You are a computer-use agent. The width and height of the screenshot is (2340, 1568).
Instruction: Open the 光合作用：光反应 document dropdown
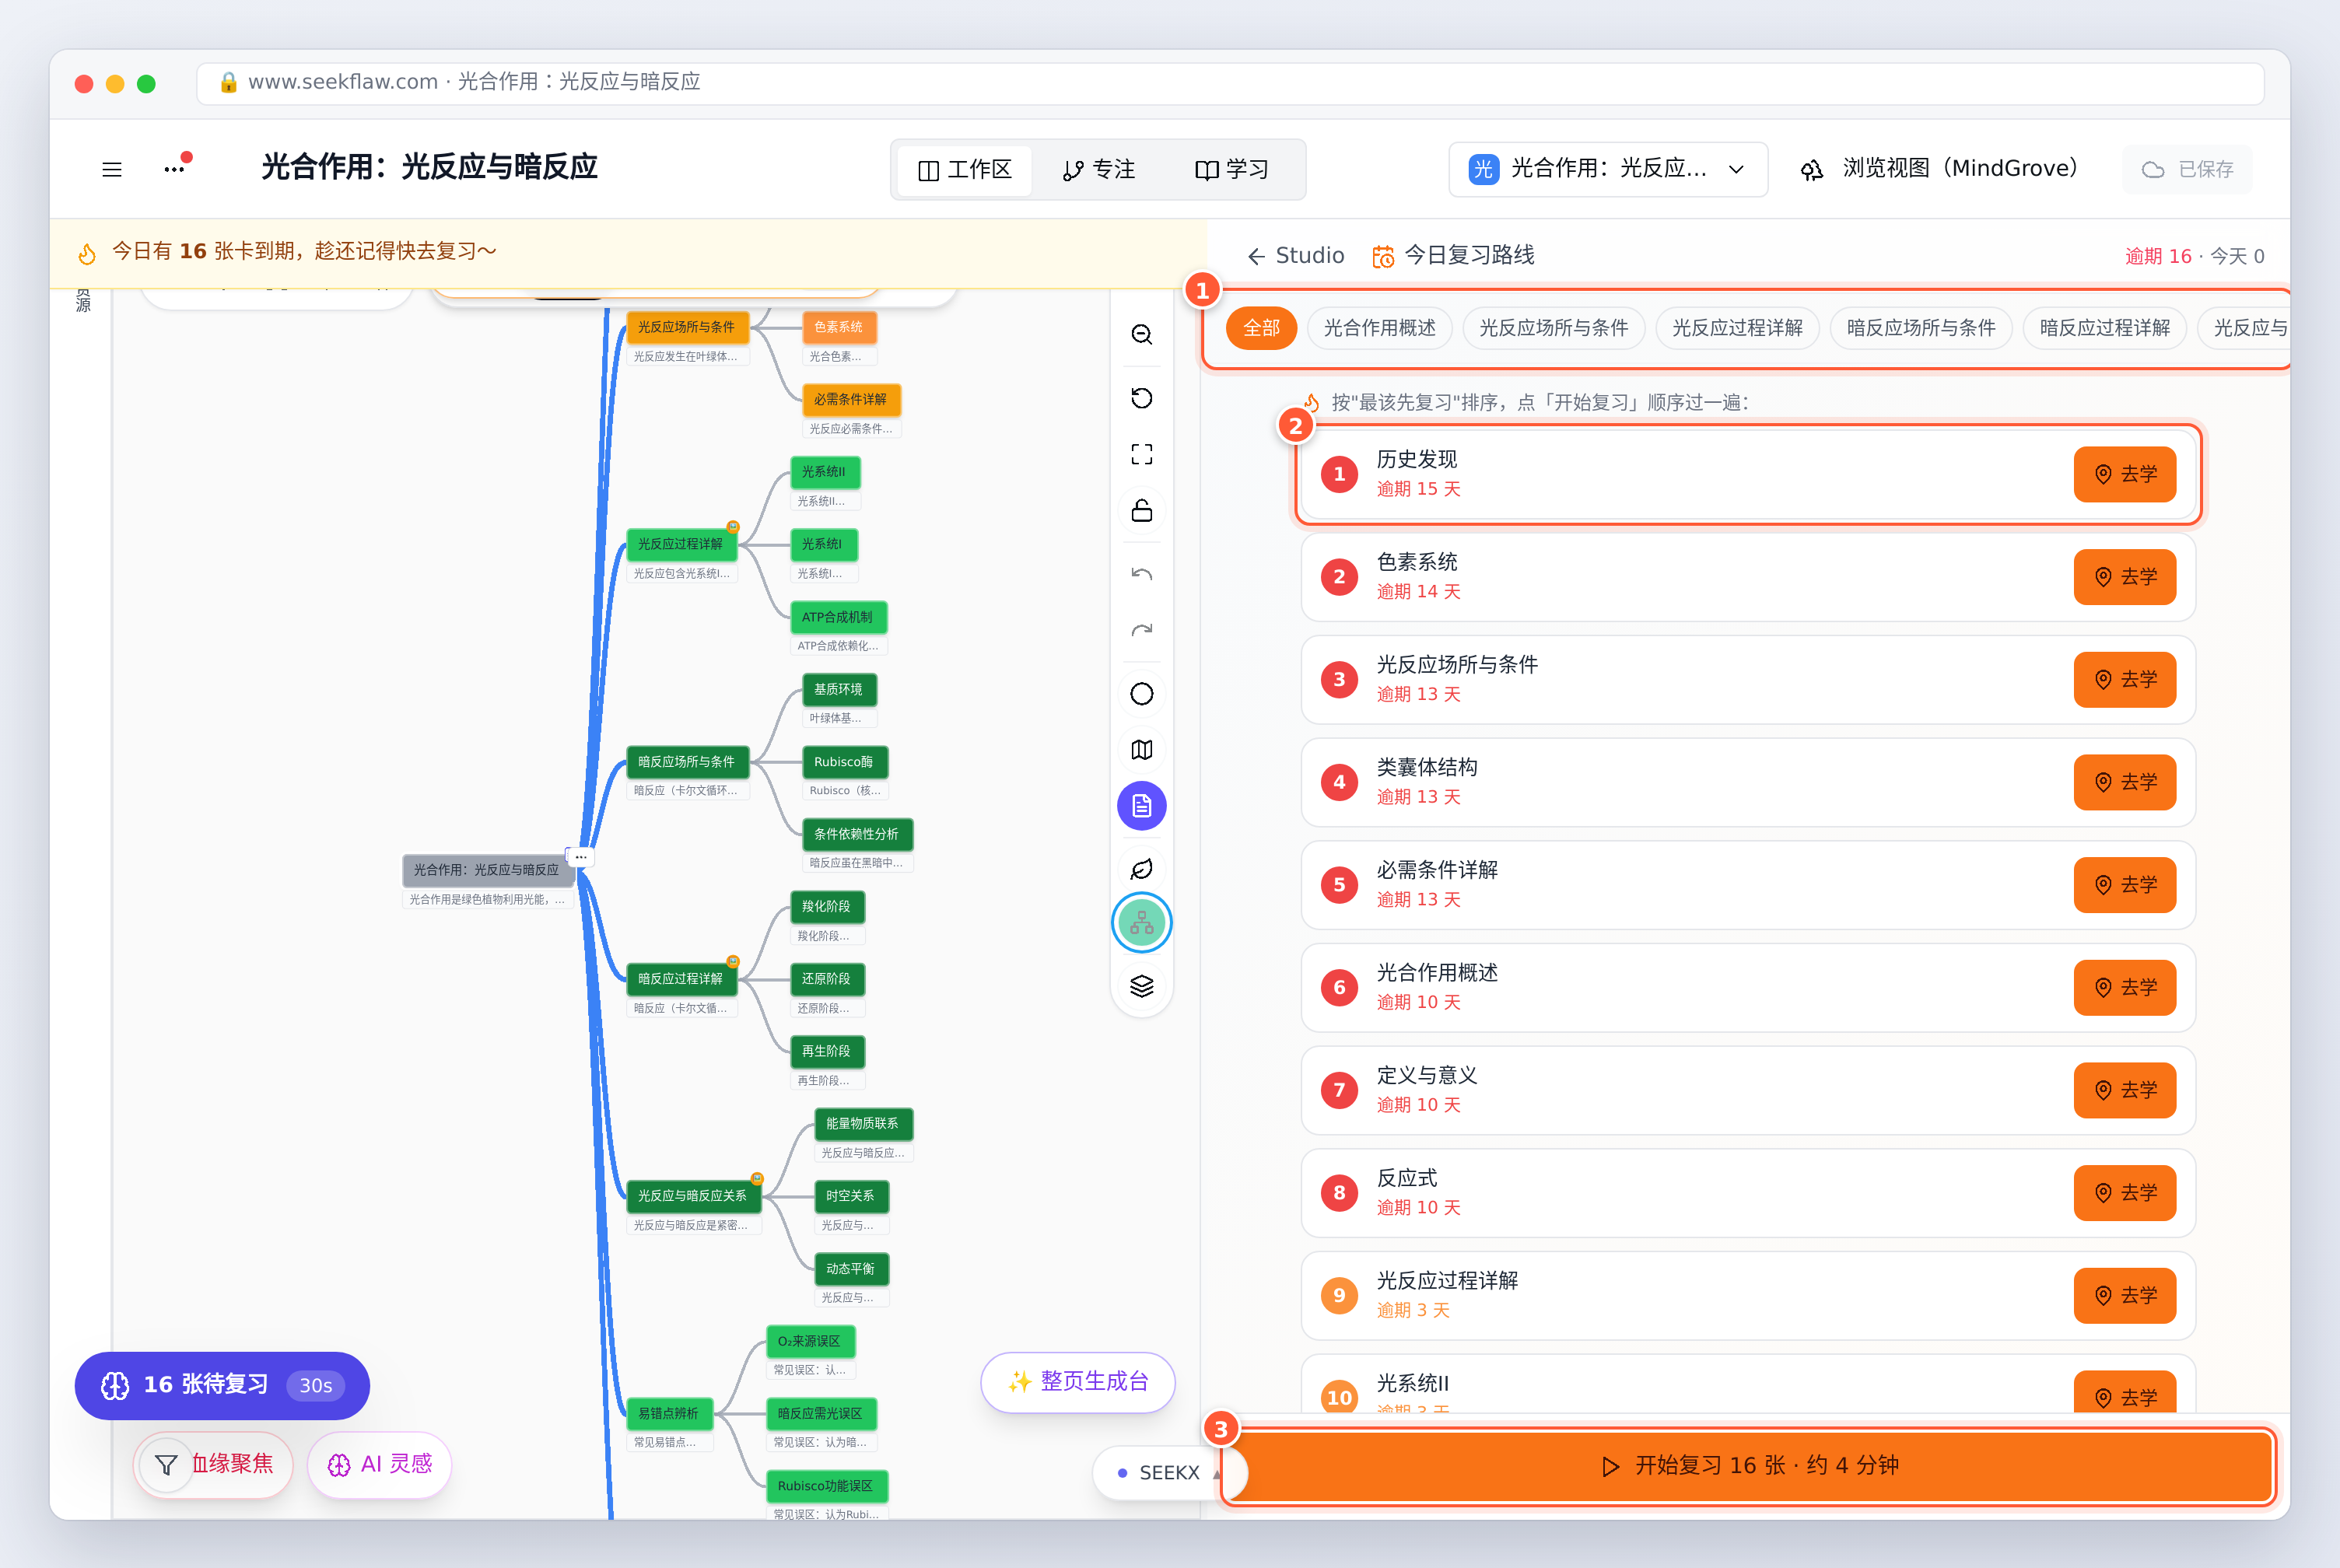[1608, 169]
